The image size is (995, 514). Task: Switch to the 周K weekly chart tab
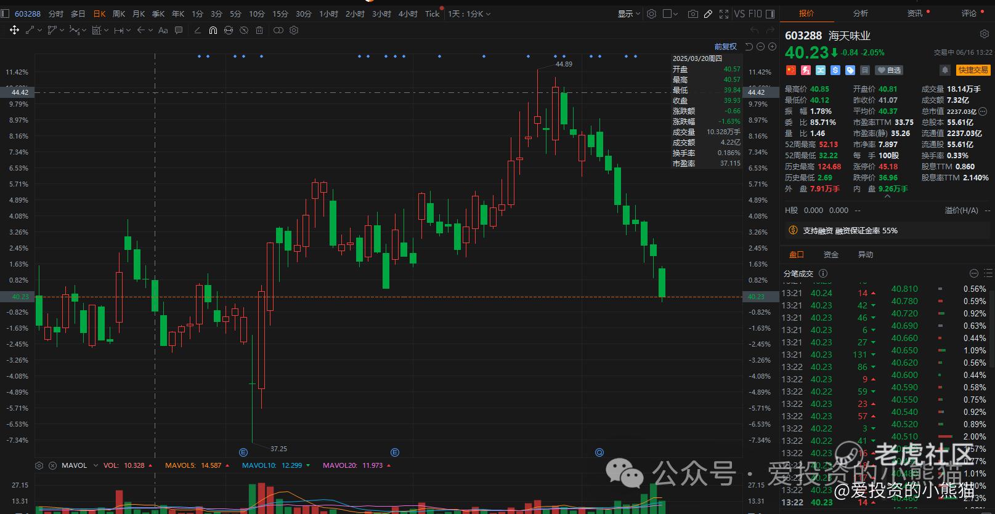119,14
